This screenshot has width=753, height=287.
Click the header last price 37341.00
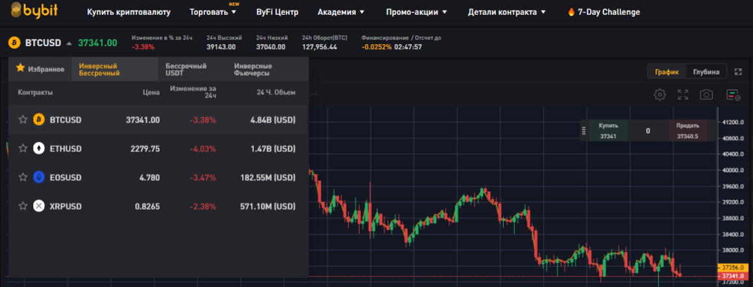(x=97, y=43)
